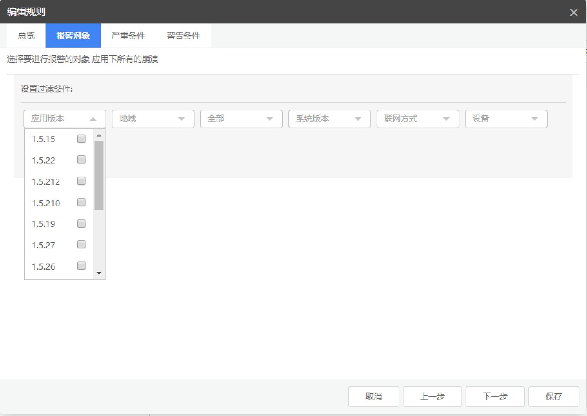Click the 1.5.212 version label
The image size is (587, 416).
point(46,182)
